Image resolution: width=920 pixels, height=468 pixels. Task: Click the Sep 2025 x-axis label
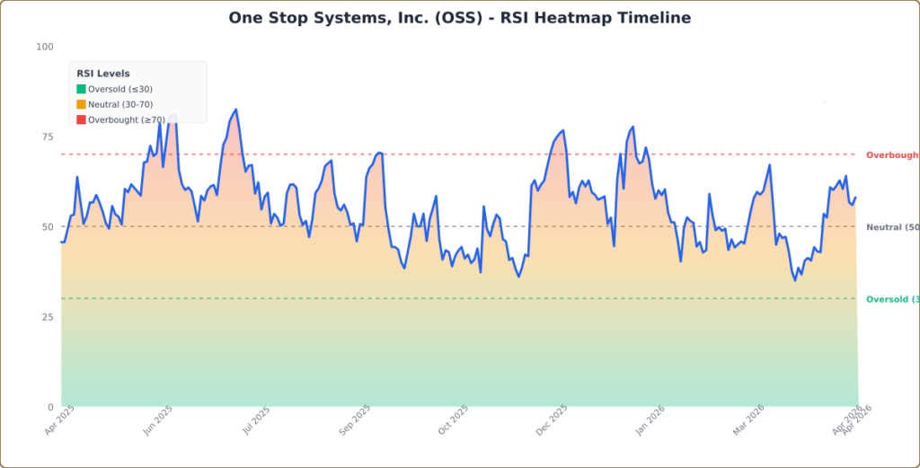coord(356,419)
